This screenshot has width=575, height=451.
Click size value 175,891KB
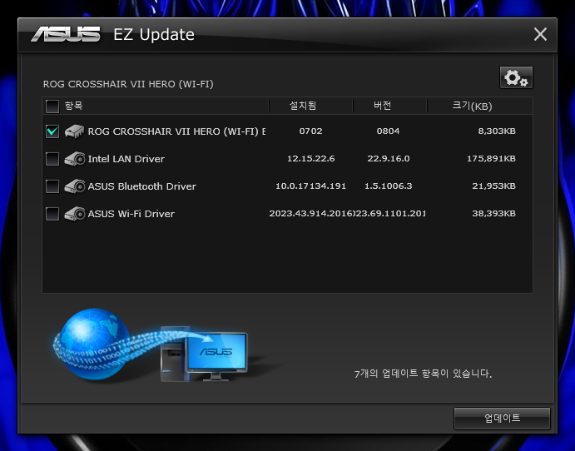(x=491, y=159)
